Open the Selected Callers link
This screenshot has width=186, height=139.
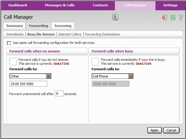point(70,34)
